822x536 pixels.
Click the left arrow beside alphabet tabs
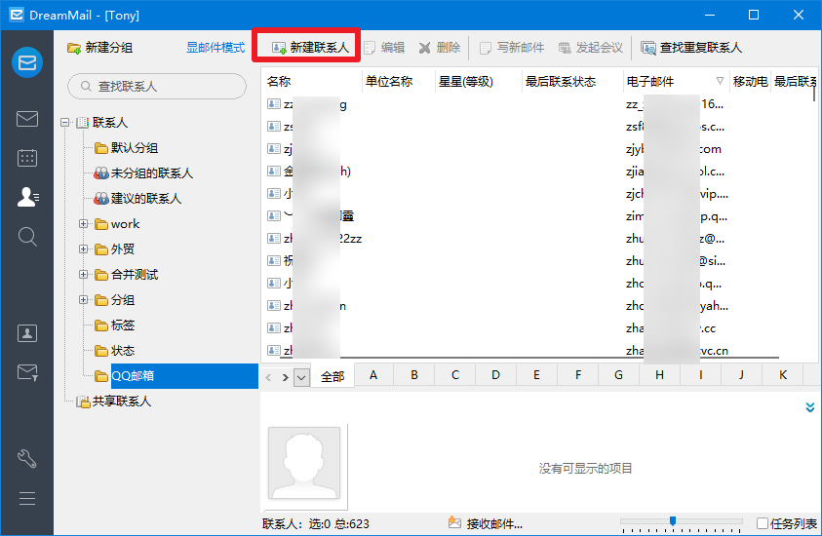pyautogui.click(x=268, y=377)
